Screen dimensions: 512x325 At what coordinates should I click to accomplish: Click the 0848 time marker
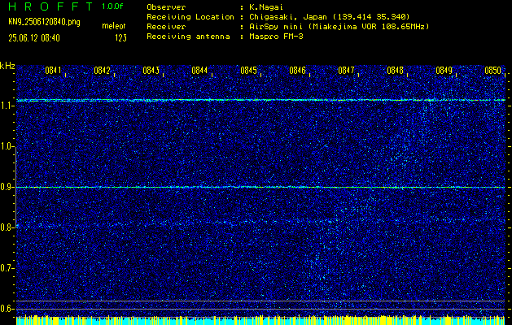395,71
